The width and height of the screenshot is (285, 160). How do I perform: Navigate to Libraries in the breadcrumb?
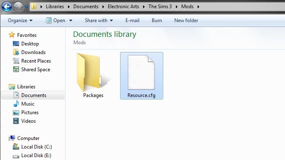(55, 7)
